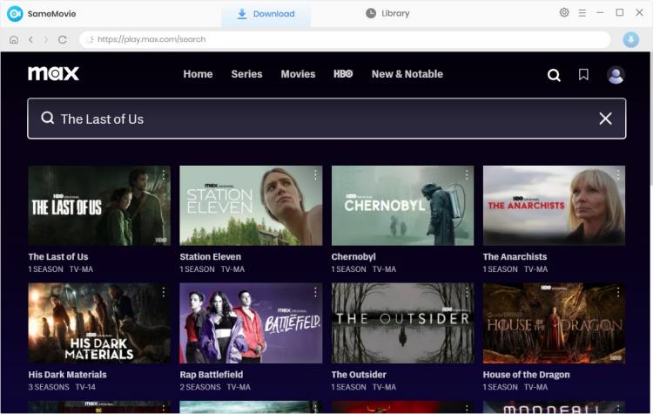Open My List bookmark icon

583,75
